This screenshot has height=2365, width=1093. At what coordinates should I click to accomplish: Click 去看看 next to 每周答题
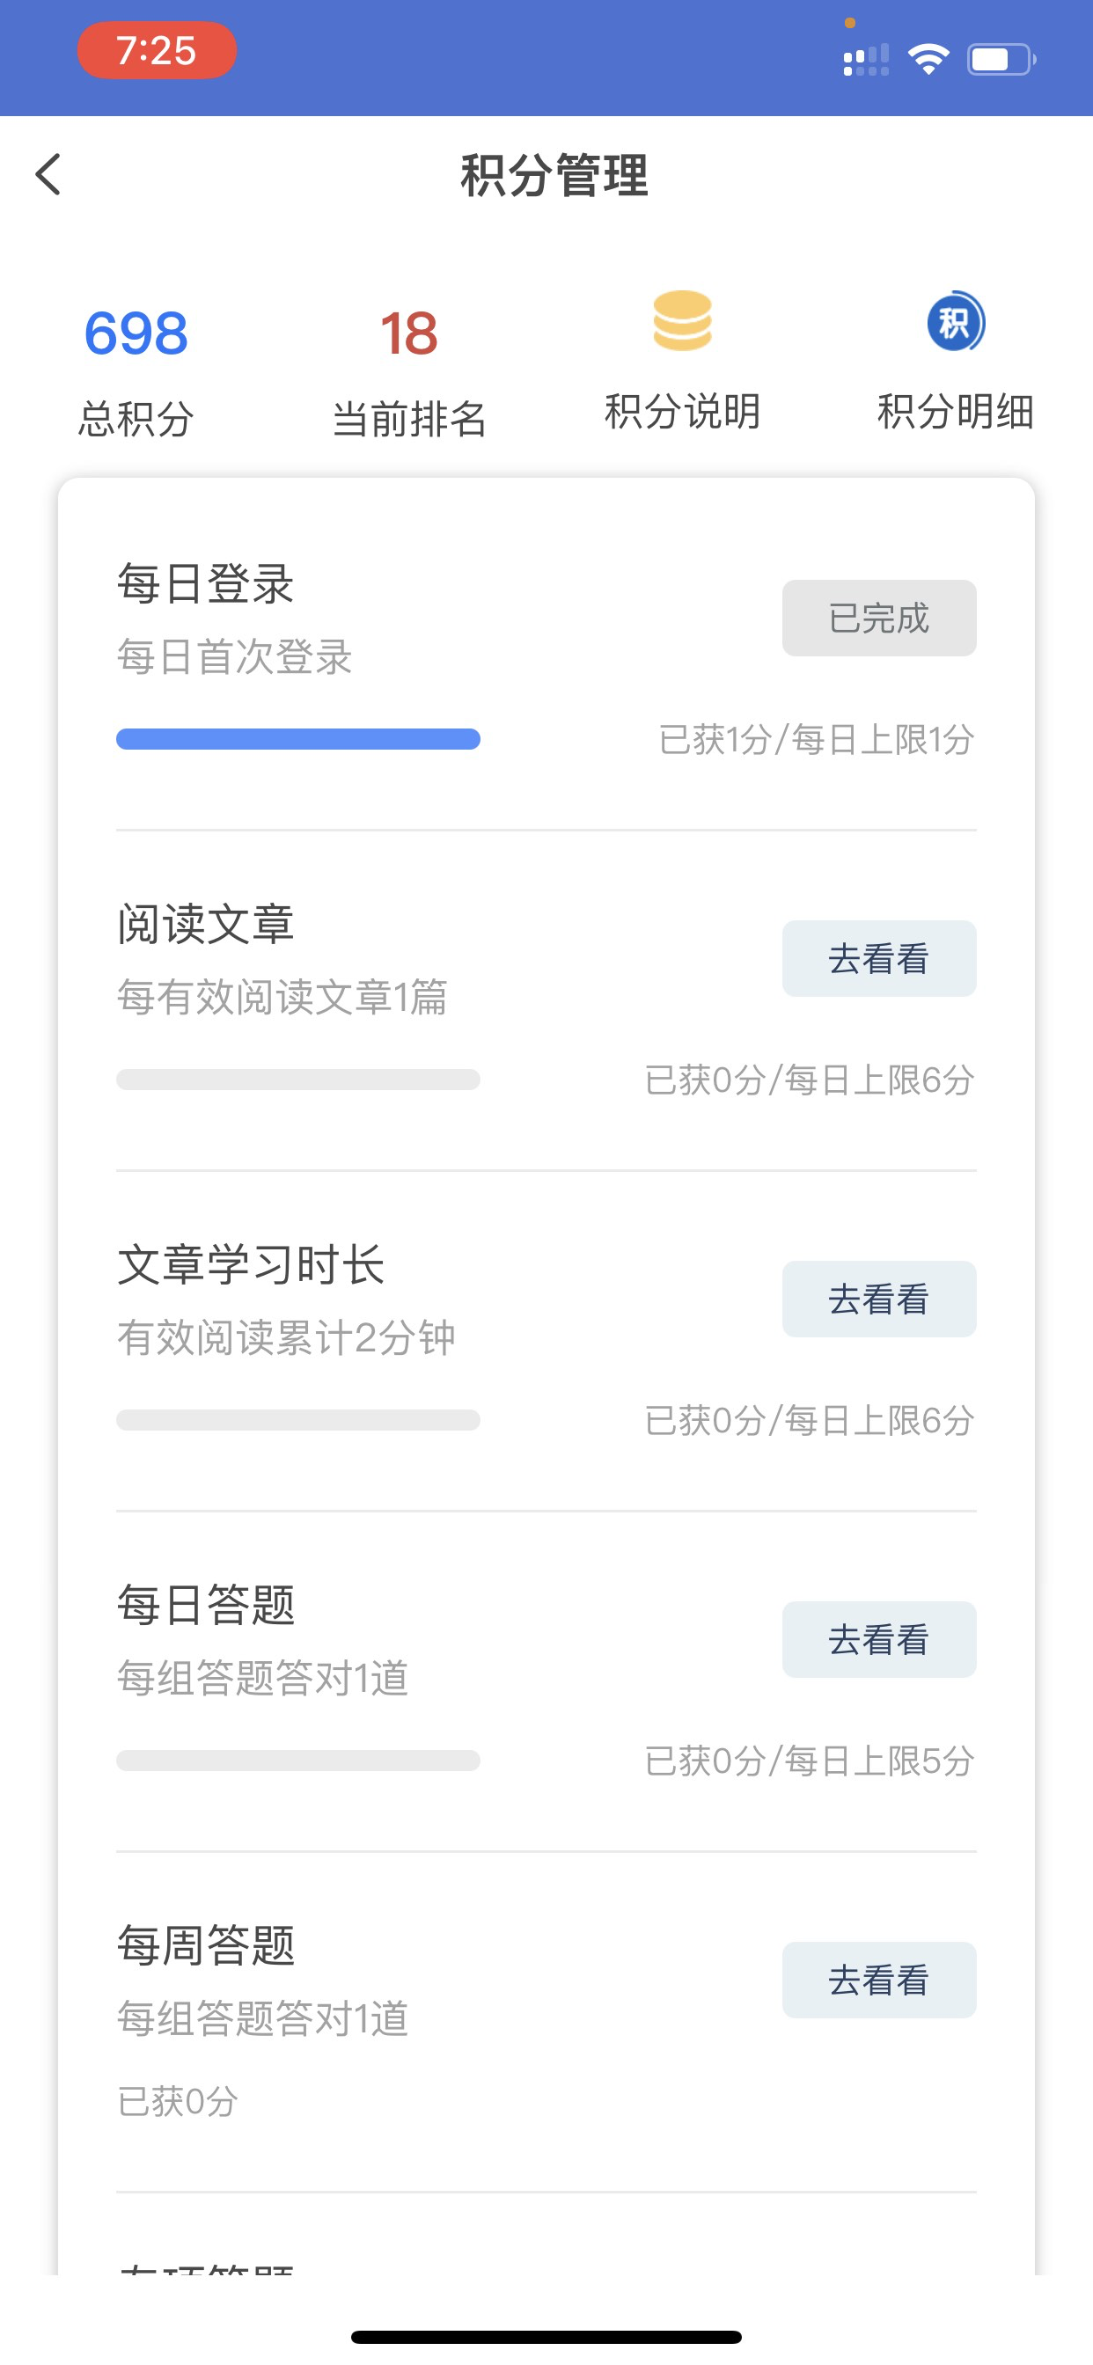[x=879, y=1981]
